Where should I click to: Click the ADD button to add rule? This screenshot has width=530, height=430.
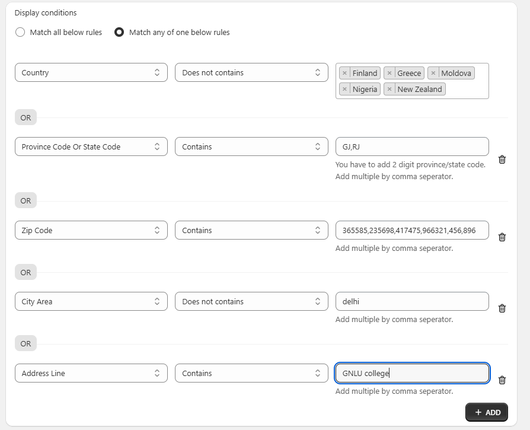[x=487, y=412]
